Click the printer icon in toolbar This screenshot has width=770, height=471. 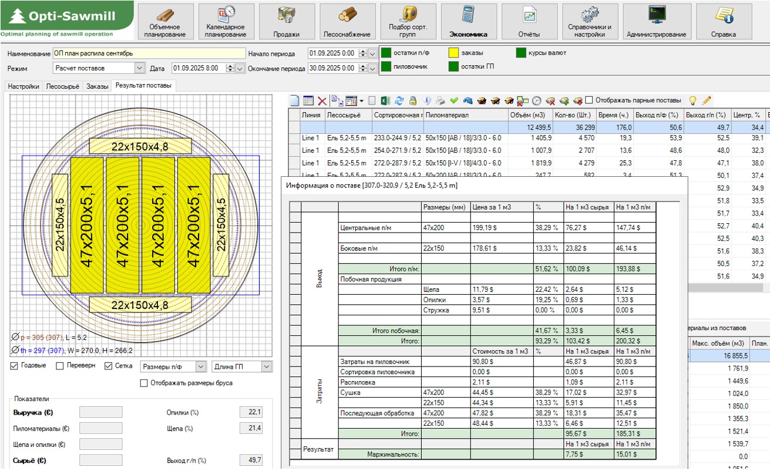coord(440,100)
